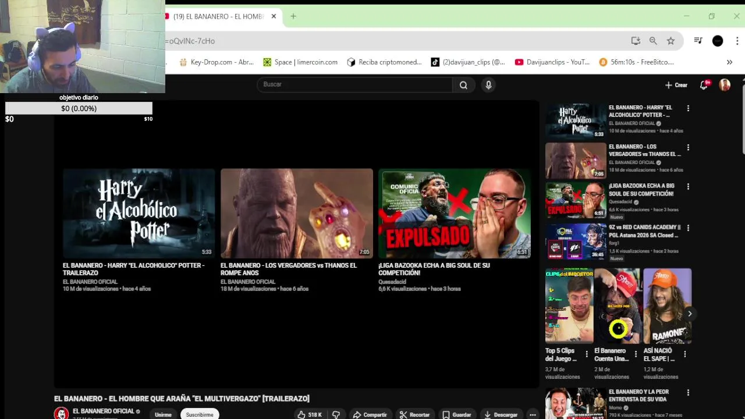Viewport: 745px width, 419px height.
Task: Open options for ASÍ NACIÓ EL SAPE short
Action: coord(684,354)
